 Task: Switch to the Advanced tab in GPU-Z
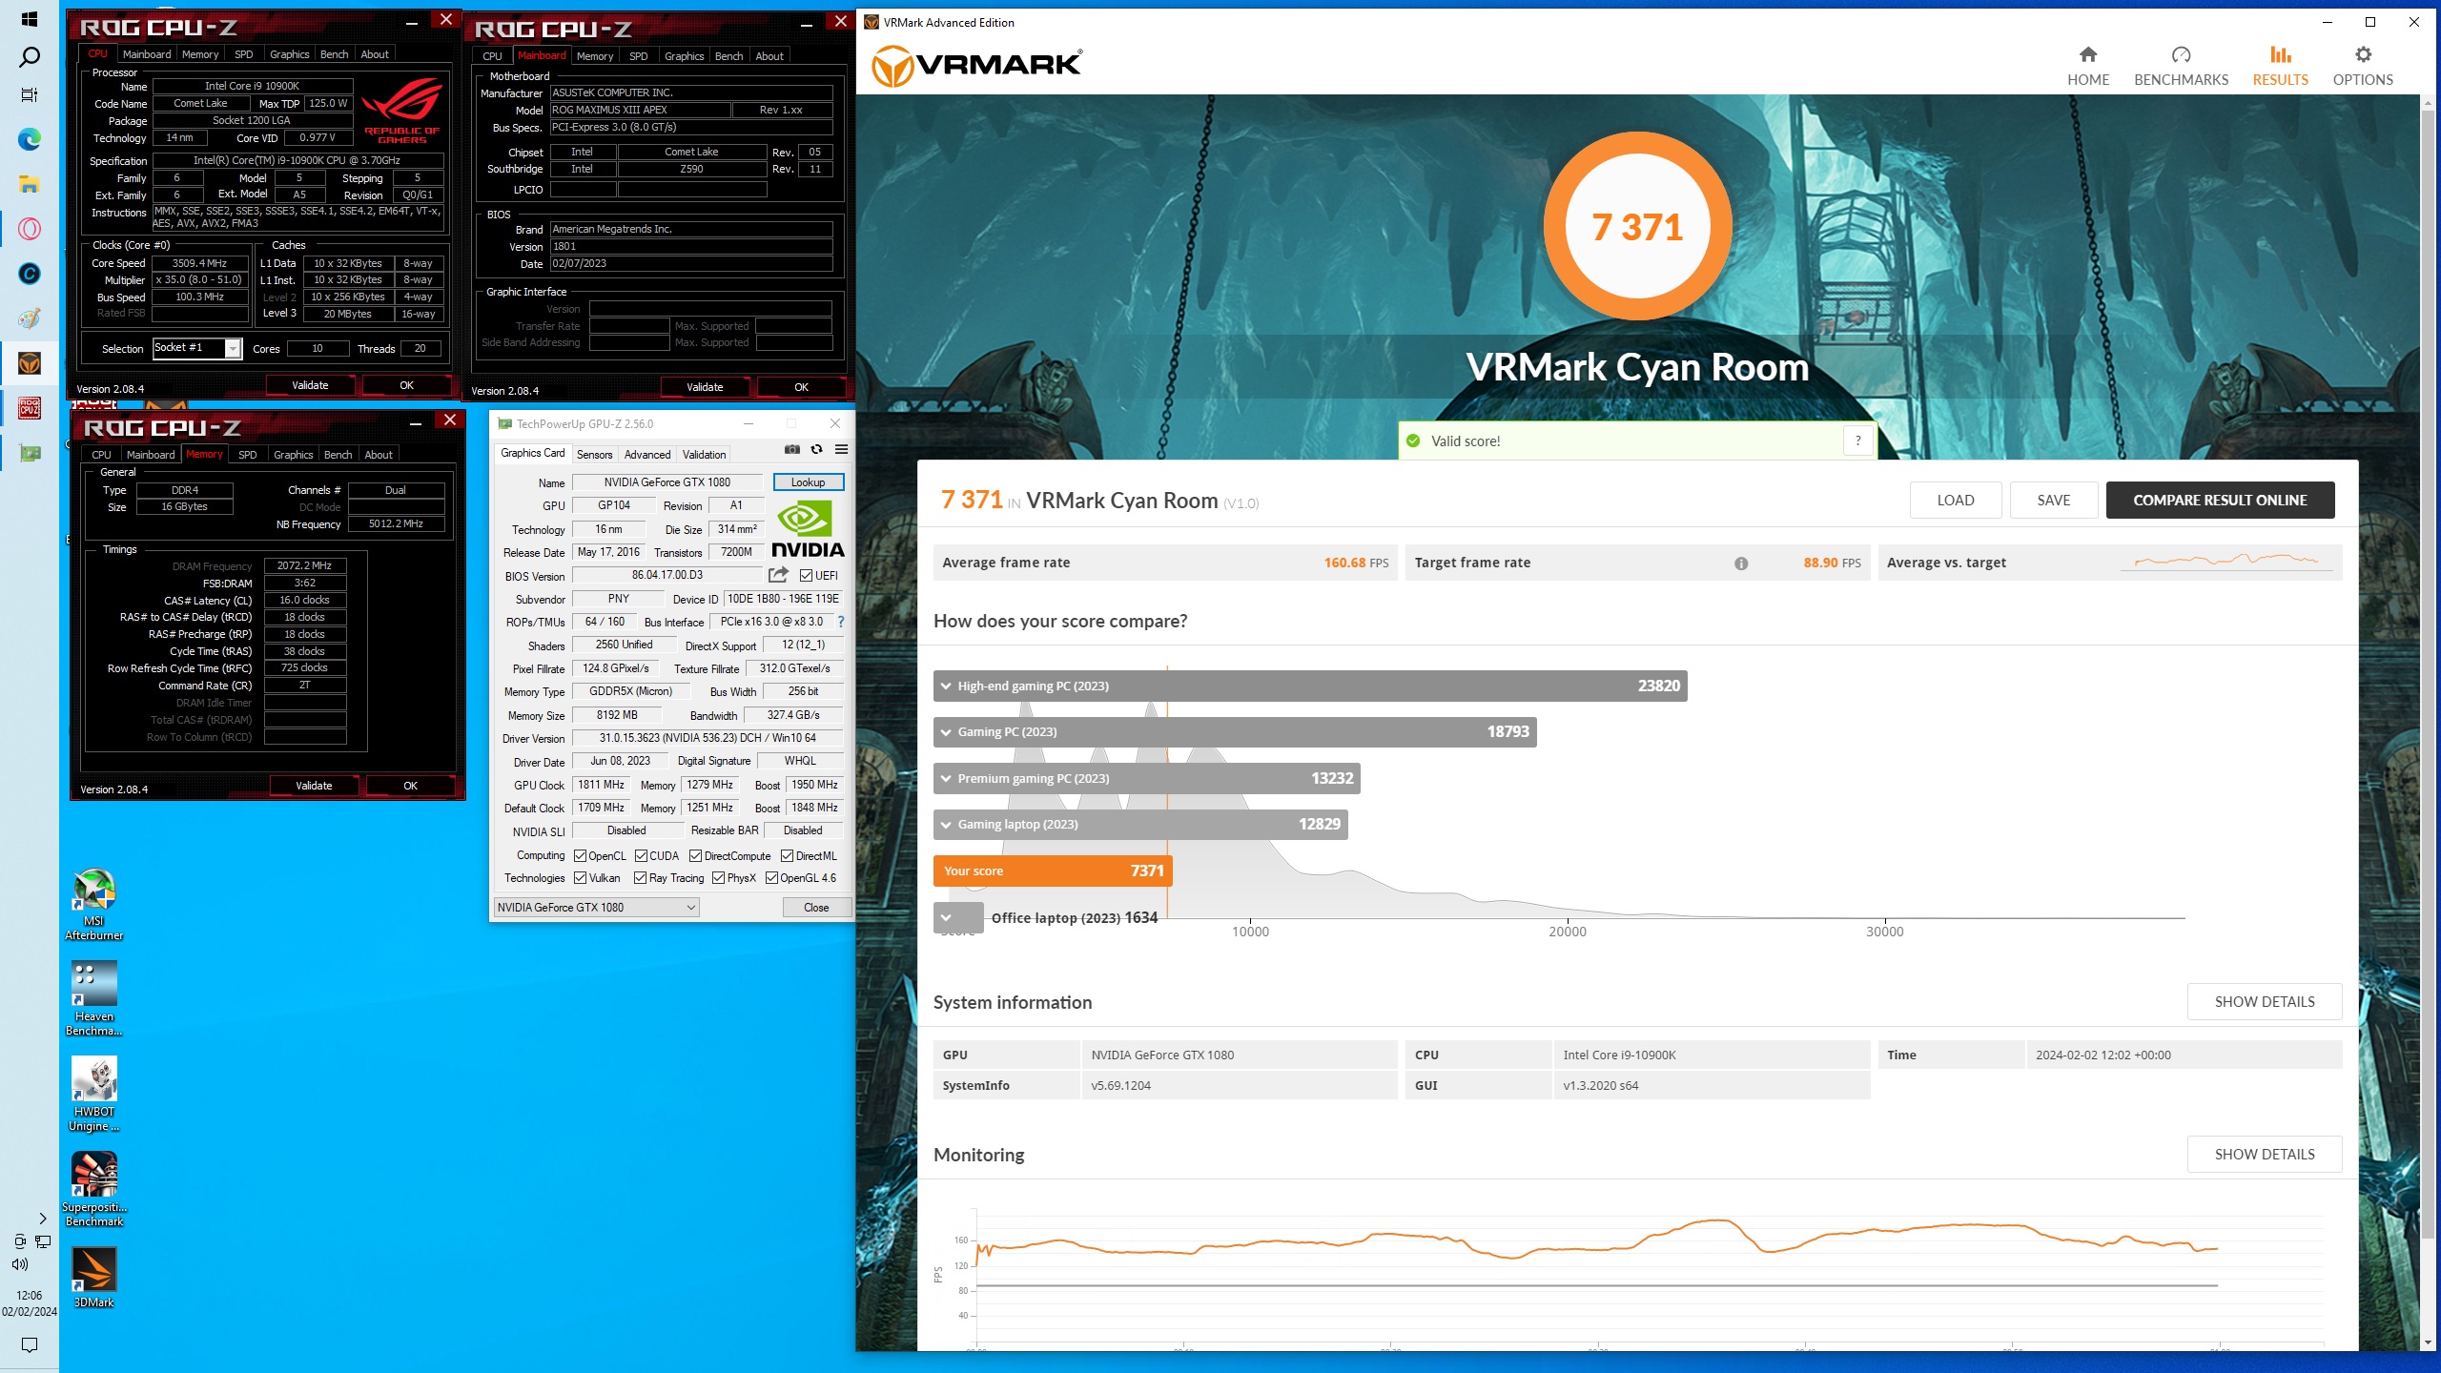tap(647, 455)
